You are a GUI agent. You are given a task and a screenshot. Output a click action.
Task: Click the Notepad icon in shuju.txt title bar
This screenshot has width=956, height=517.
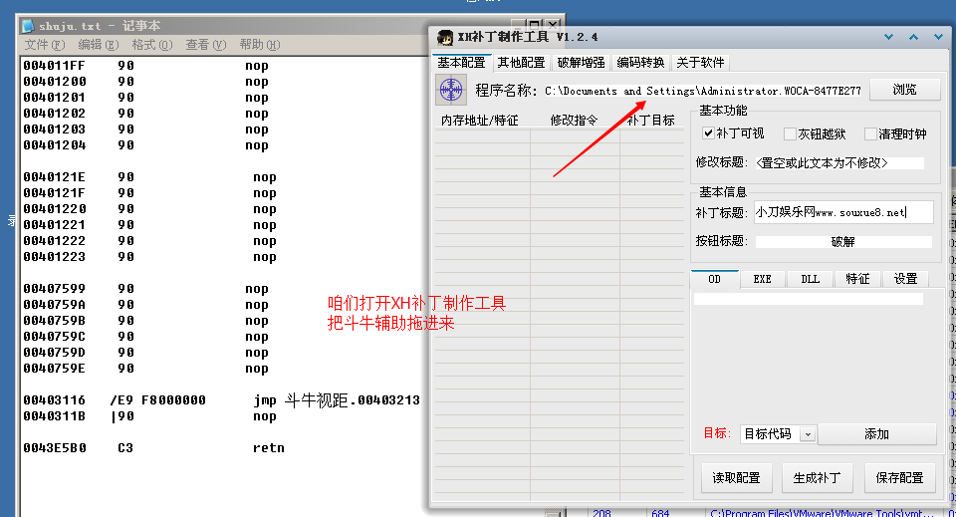point(28,26)
